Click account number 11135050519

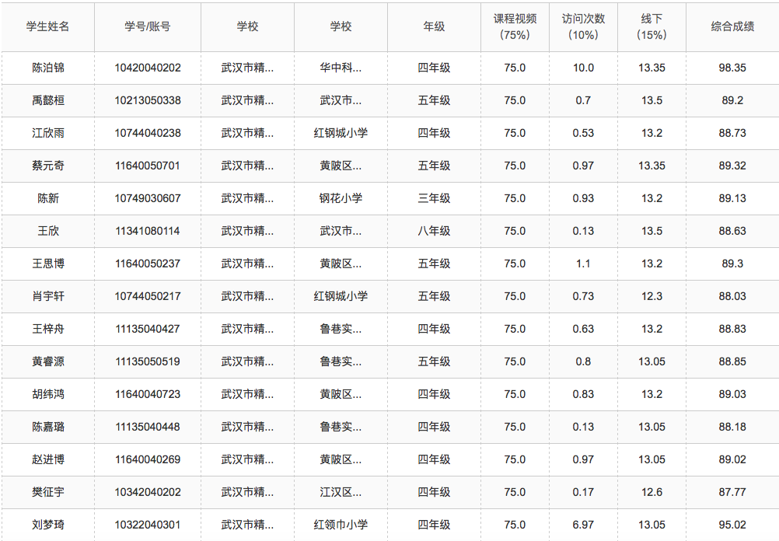click(148, 361)
